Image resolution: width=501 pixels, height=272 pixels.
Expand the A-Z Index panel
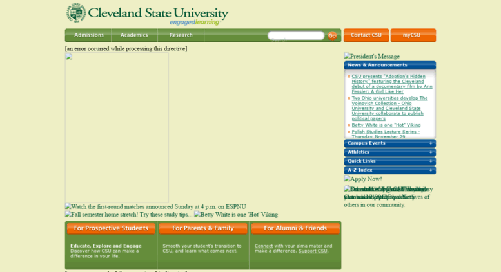click(x=390, y=170)
